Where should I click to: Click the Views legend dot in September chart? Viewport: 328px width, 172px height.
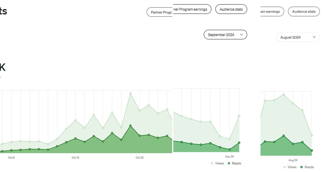[x=212, y=163]
